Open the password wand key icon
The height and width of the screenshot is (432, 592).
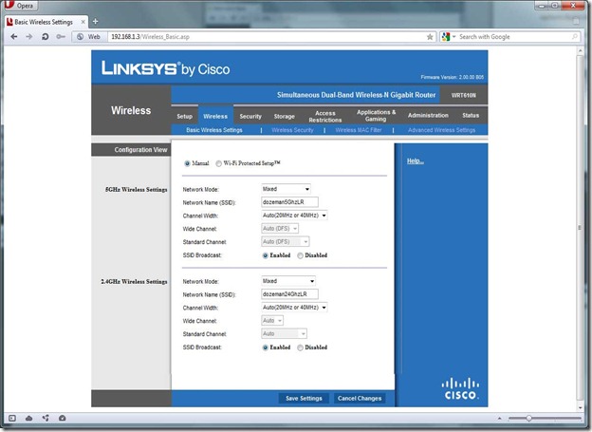point(61,37)
